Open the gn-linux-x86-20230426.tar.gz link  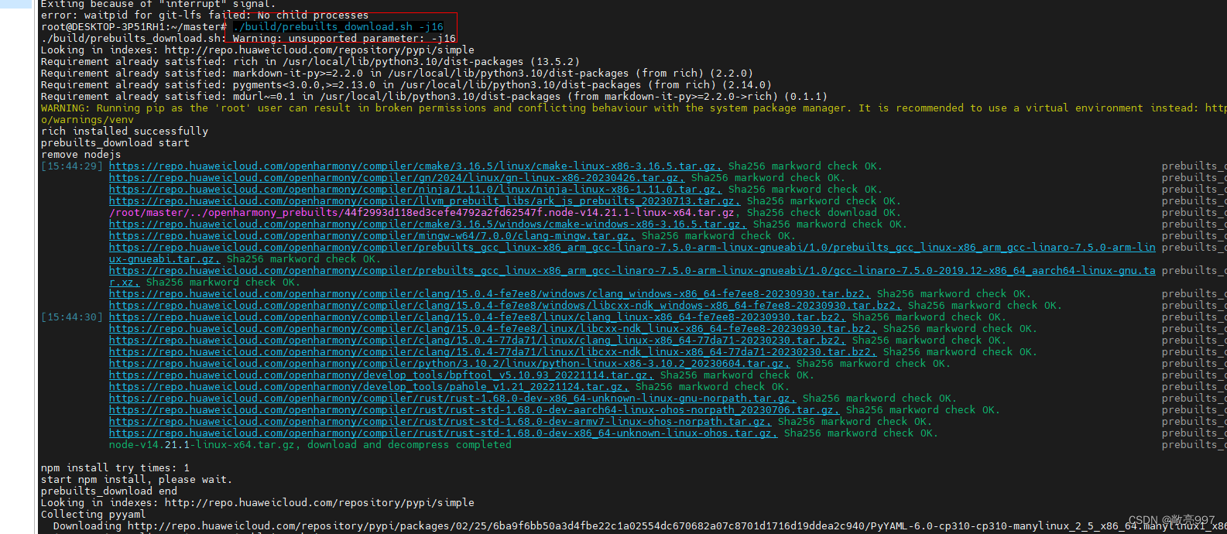tap(396, 178)
